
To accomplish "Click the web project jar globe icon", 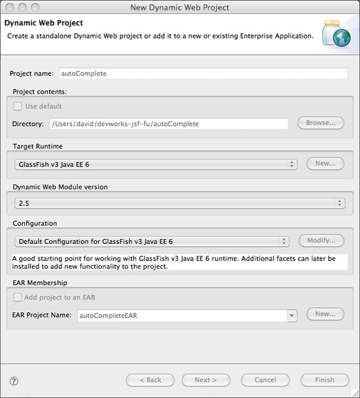I will pos(337,34).
